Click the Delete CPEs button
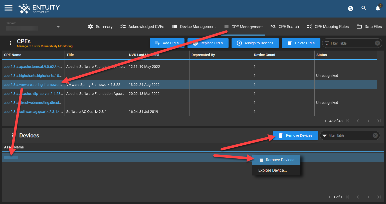Viewport: 386px width, 204px height. click(x=301, y=43)
